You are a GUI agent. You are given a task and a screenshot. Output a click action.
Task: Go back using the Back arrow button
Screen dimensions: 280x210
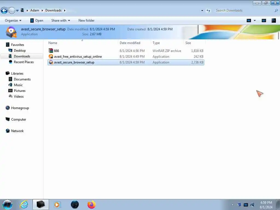[4, 11]
